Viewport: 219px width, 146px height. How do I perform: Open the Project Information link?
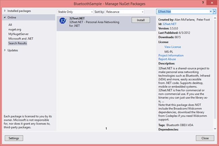point(171,55)
